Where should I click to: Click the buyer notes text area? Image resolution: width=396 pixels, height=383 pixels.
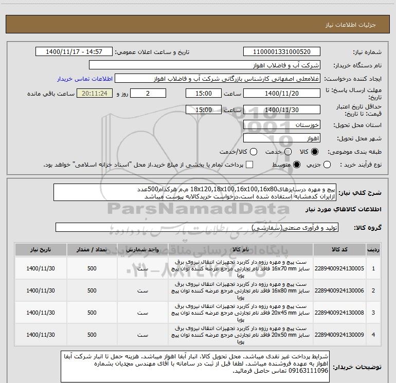[195, 366]
